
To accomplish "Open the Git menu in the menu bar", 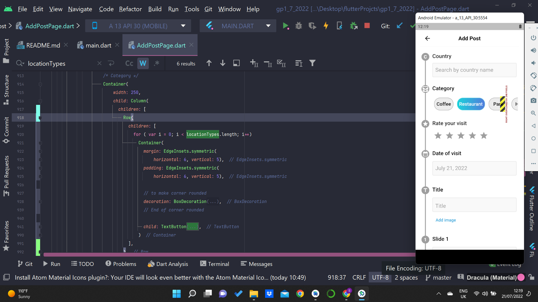I will click(x=208, y=8).
